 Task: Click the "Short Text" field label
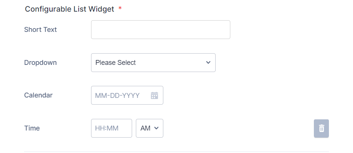[40, 30]
